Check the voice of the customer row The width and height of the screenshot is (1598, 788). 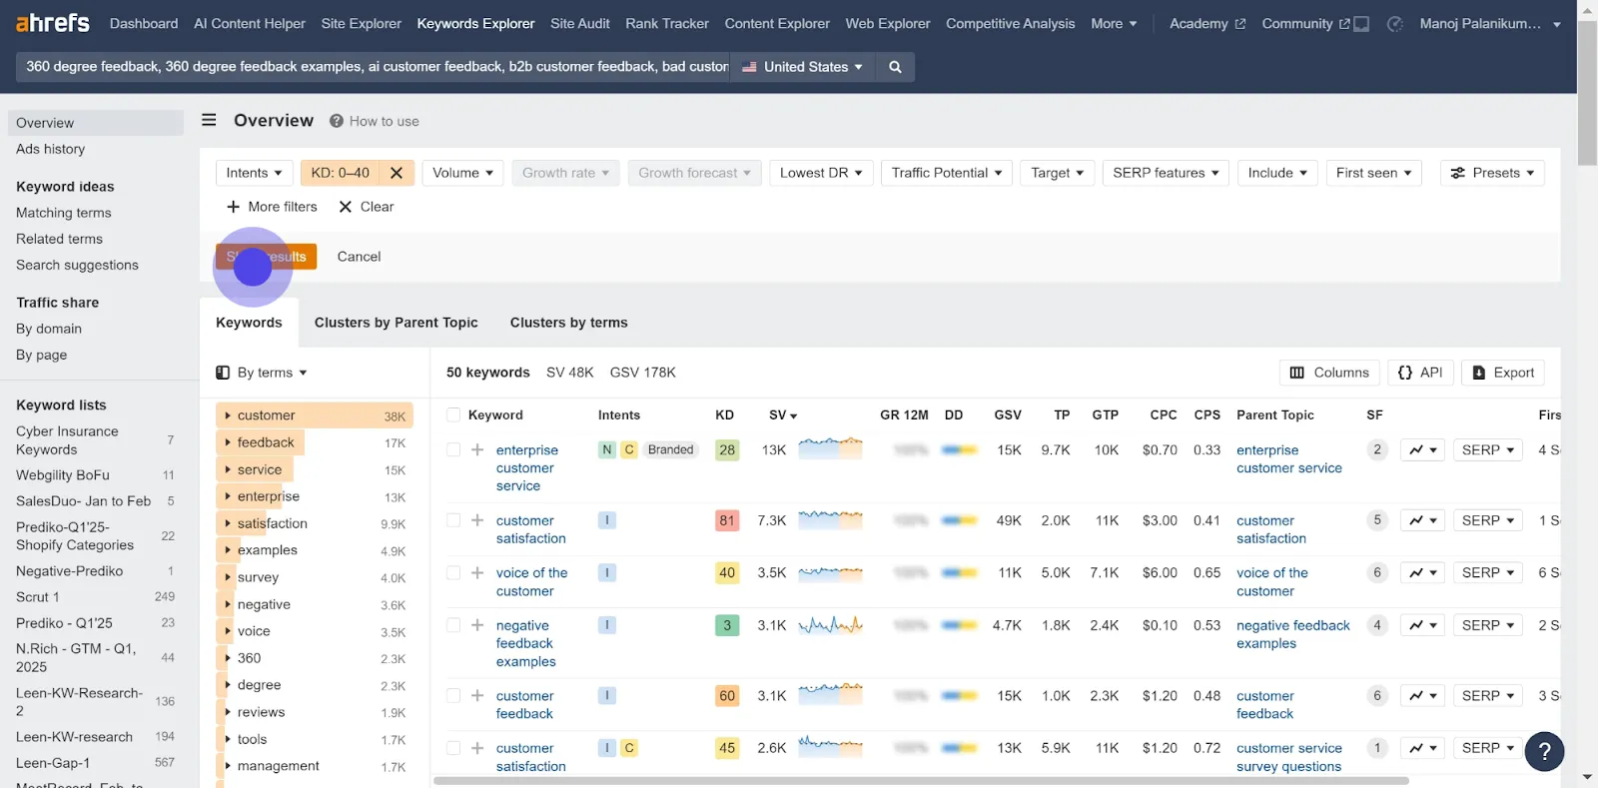coord(453,573)
